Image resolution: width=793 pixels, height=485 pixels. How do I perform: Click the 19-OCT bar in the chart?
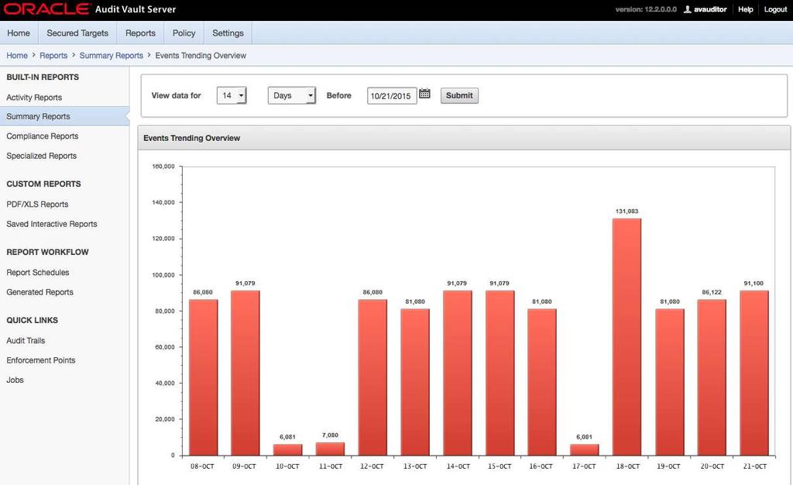pos(670,382)
